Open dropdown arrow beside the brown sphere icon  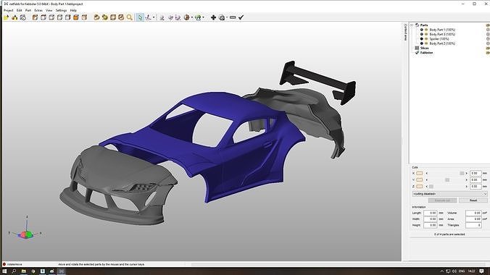point(191,17)
